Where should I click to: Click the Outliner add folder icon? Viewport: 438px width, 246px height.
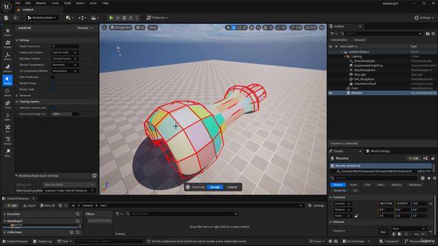pos(427,33)
